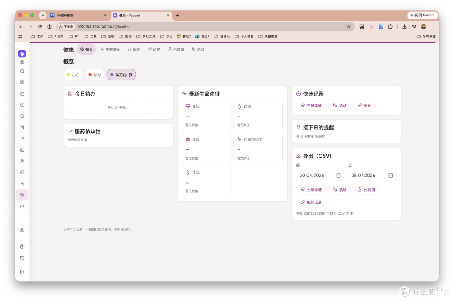The width and height of the screenshot is (454, 301).
Task: Select the 球球 profile chip
Action: coord(95,75)
